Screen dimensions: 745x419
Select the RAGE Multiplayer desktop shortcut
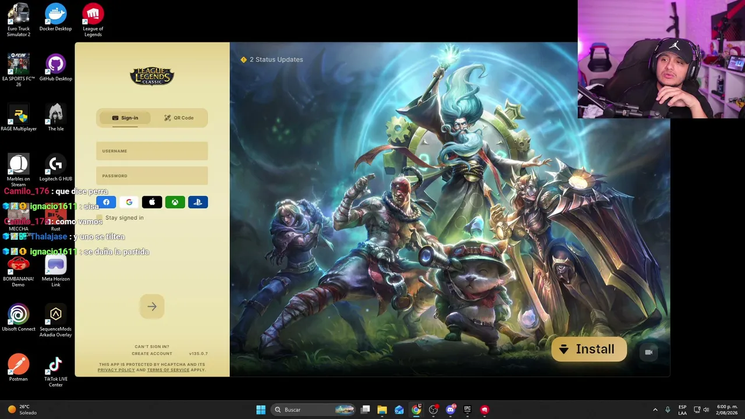pos(19,118)
